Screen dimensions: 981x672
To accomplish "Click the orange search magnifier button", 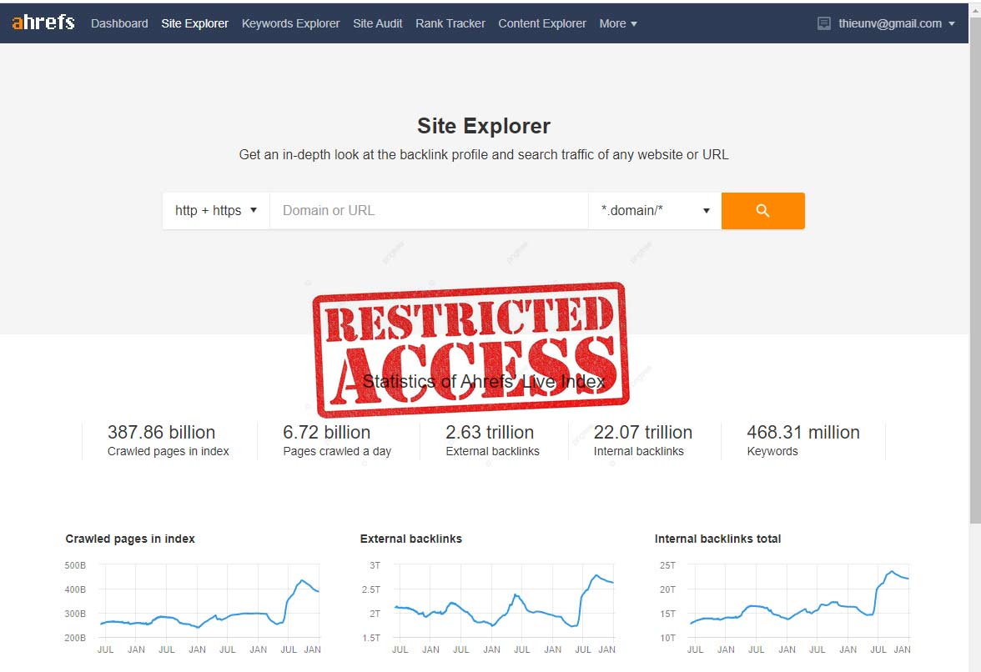I will click(762, 211).
